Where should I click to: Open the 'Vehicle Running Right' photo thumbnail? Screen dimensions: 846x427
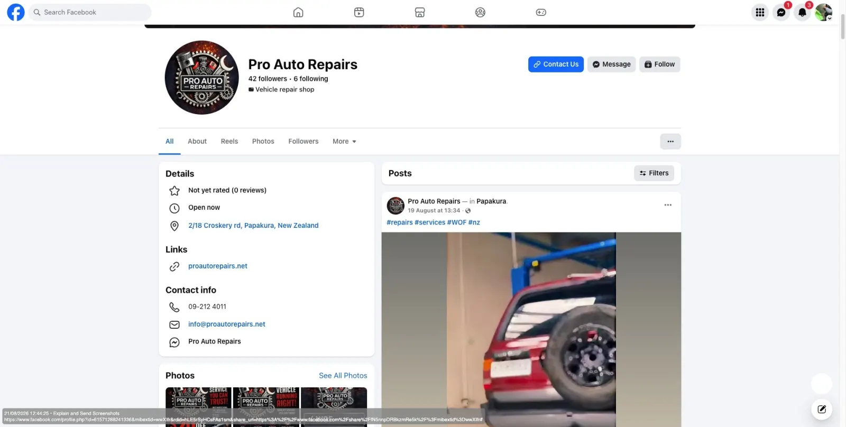click(266, 407)
